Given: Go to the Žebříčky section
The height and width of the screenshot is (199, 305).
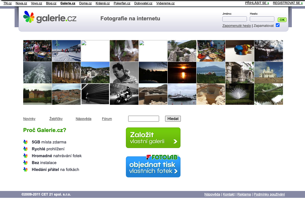Looking at the screenshot, I should (56, 119).
